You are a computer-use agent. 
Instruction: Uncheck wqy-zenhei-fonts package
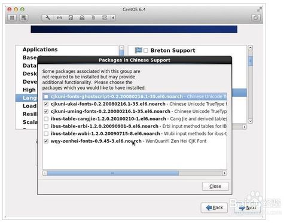46,141
